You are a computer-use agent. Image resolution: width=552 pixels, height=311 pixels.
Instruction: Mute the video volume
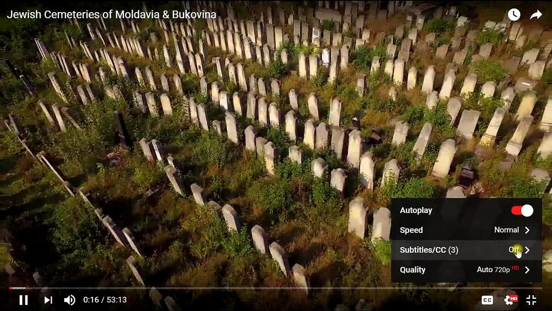69,300
